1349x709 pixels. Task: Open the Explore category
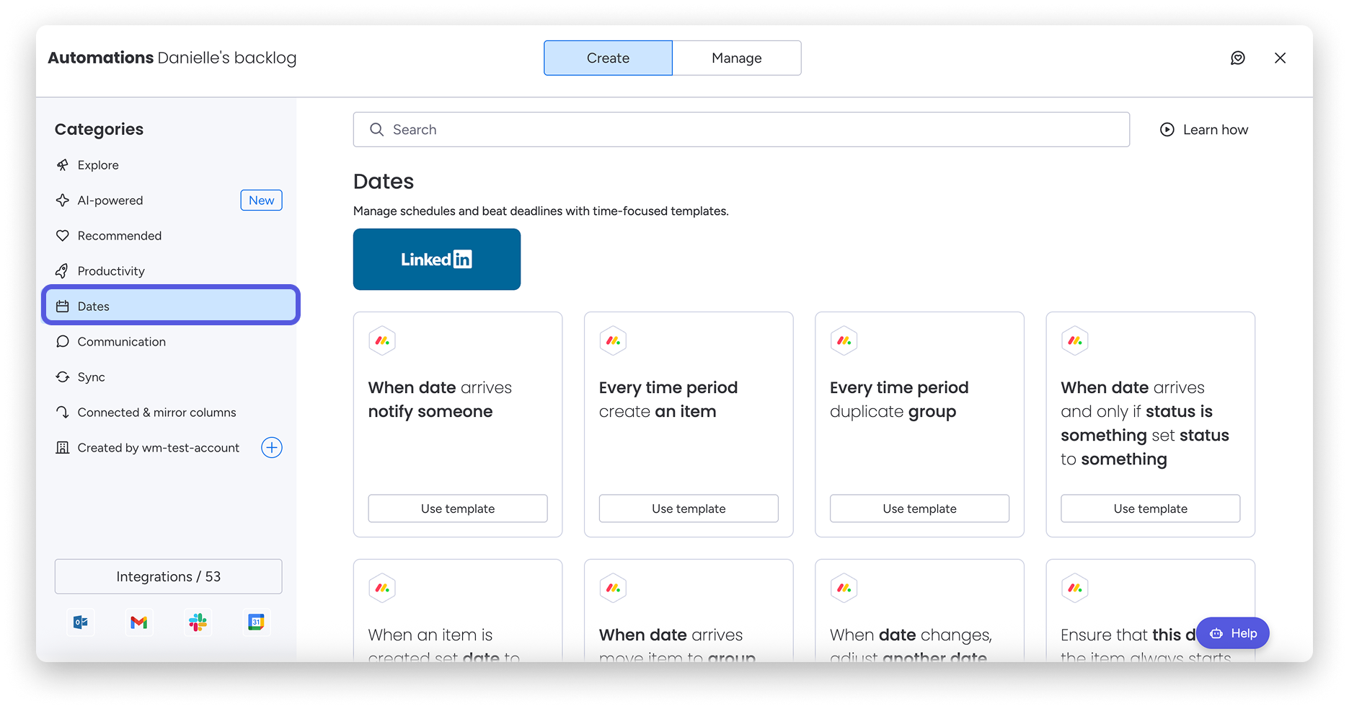point(98,165)
